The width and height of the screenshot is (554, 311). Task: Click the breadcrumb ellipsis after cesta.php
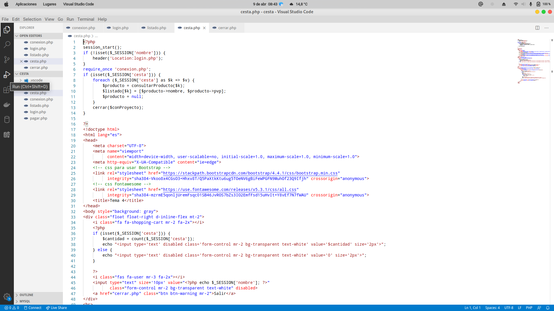96,36
